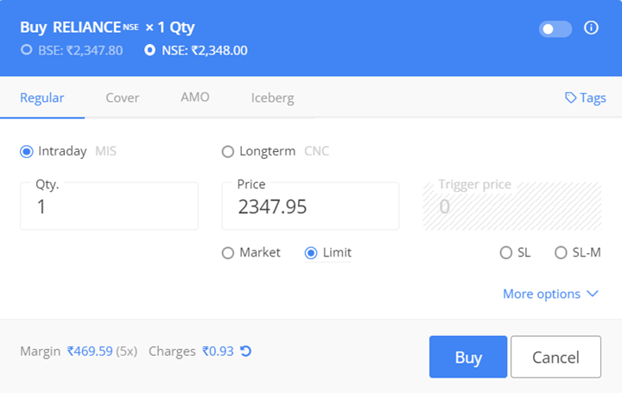Viewport: 622px width, 393px height.
Task: Click the info icon in header
Action: pyautogui.click(x=591, y=28)
